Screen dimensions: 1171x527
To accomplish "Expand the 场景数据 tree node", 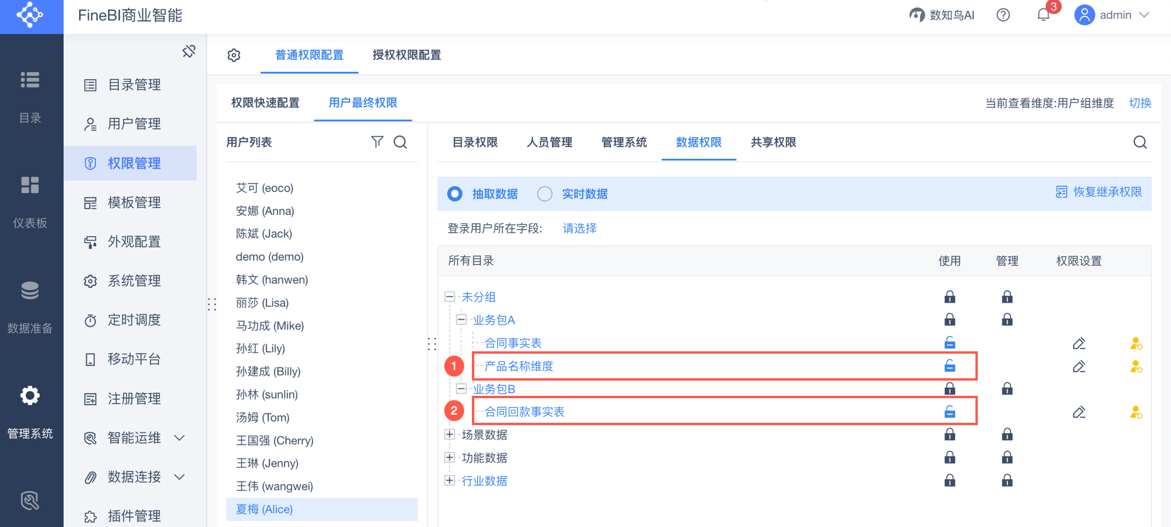I will click(x=449, y=434).
